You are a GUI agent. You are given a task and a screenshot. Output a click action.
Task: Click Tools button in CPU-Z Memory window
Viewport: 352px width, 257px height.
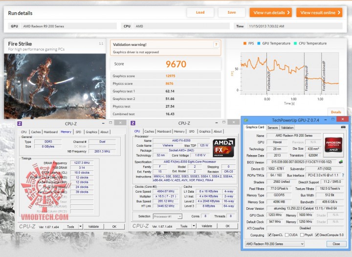70,227
